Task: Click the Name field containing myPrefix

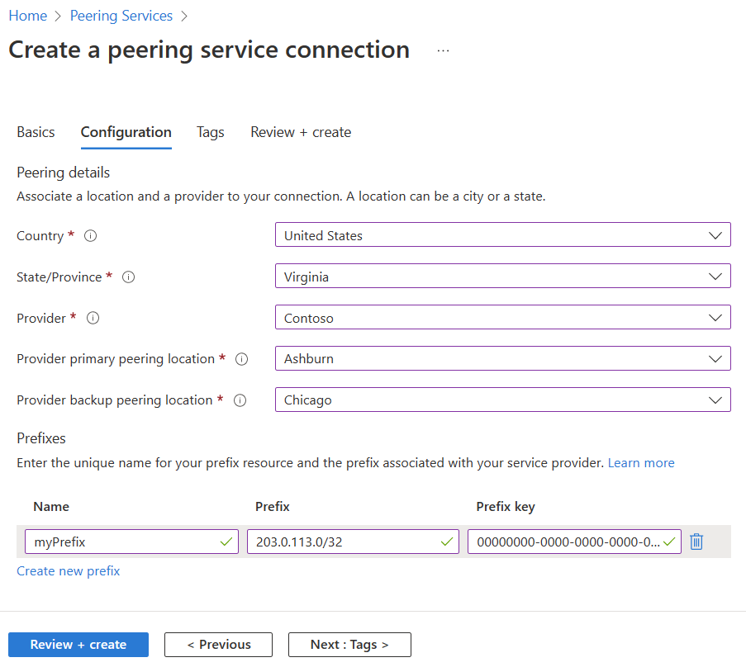Action: (x=132, y=542)
